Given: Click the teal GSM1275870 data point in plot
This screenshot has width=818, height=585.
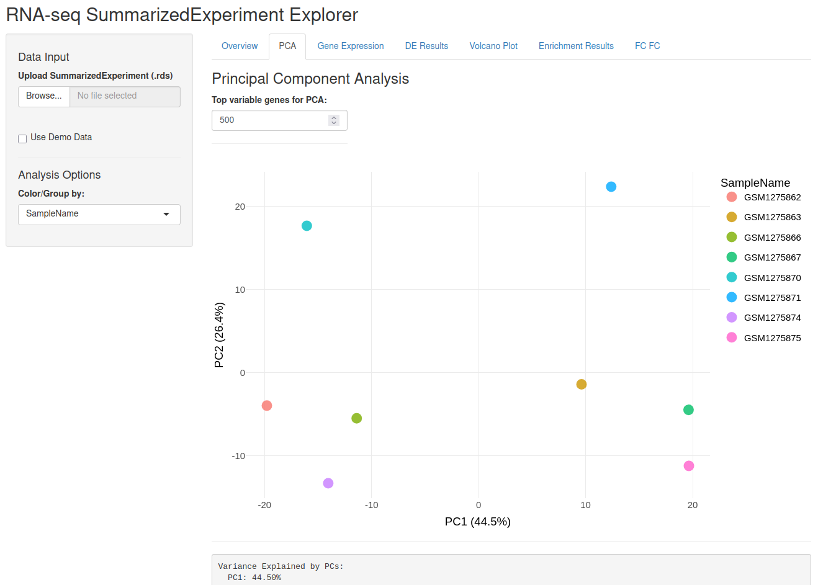Looking at the screenshot, I should click(x=307, y=226).
